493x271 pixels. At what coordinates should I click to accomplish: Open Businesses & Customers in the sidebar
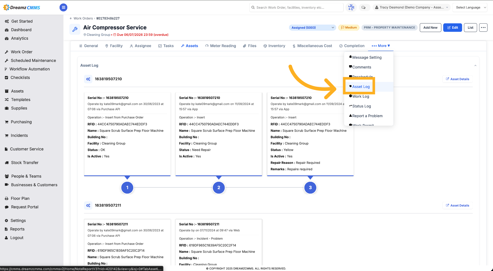click(x=34, y=185)
